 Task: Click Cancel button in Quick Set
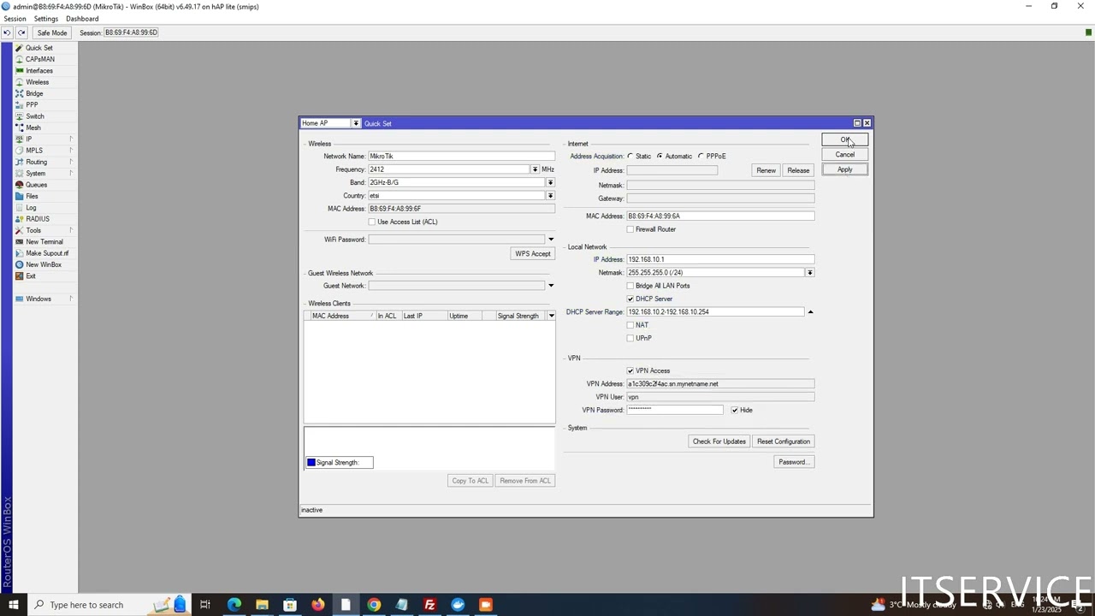click(x=844, y=155)
